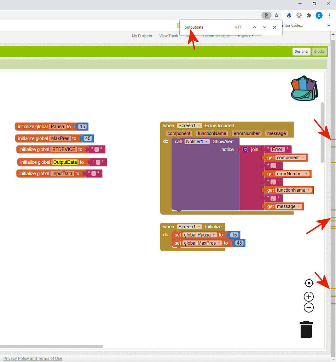
Task: Click the gear mutator on the join block
Action: tap(245, 149)
